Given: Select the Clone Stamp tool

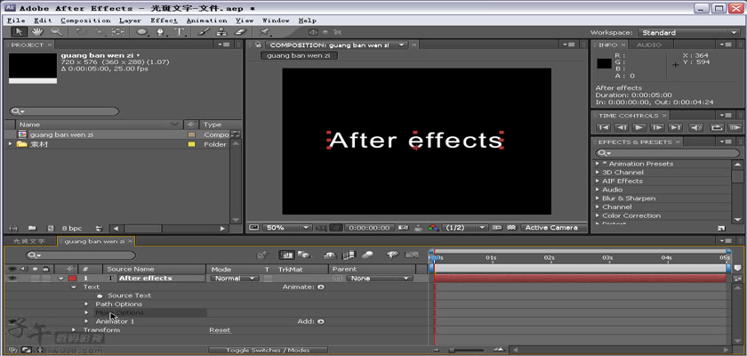Looking at the screenshot, I should click(x=221, y=32).
